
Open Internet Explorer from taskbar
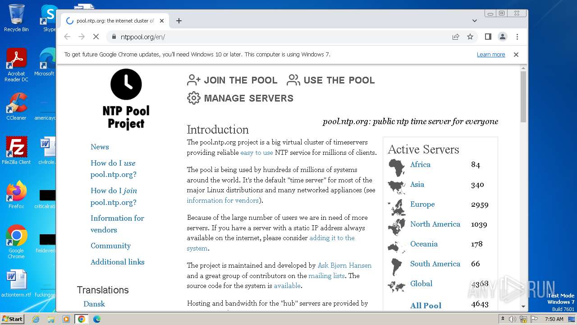36,319
